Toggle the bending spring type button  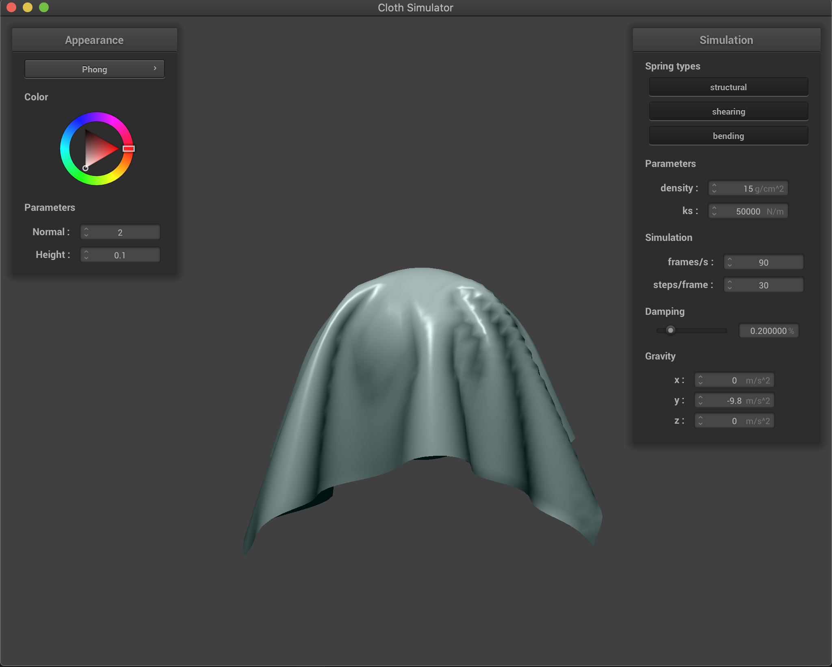[x=728, y=136]
